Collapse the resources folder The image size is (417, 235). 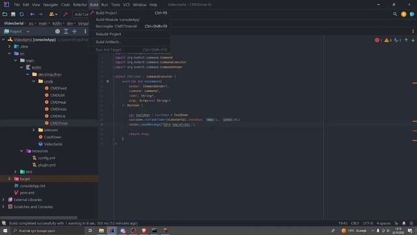22,151
